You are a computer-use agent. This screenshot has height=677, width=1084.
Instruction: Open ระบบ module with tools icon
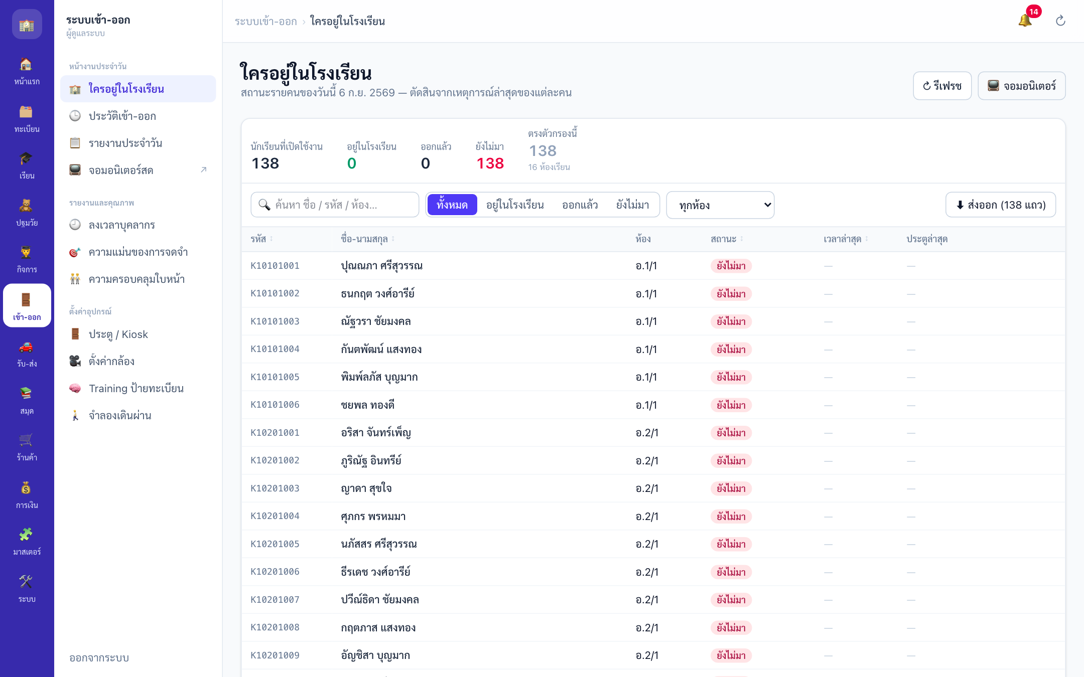point(27,588)
